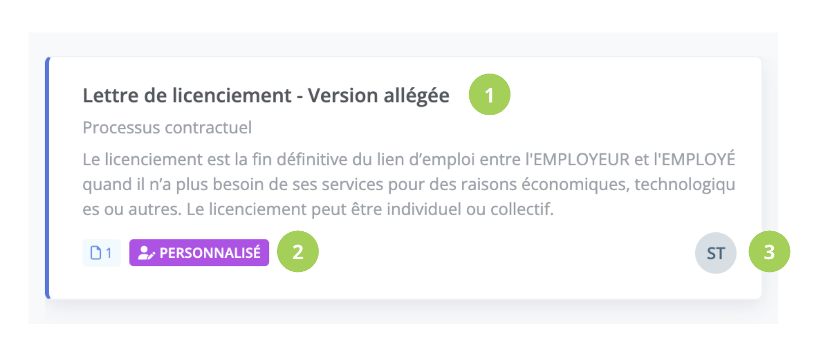817x347 pixels.
Task: Click the number 1 next to document icon
Action: (x=109, y=253)
